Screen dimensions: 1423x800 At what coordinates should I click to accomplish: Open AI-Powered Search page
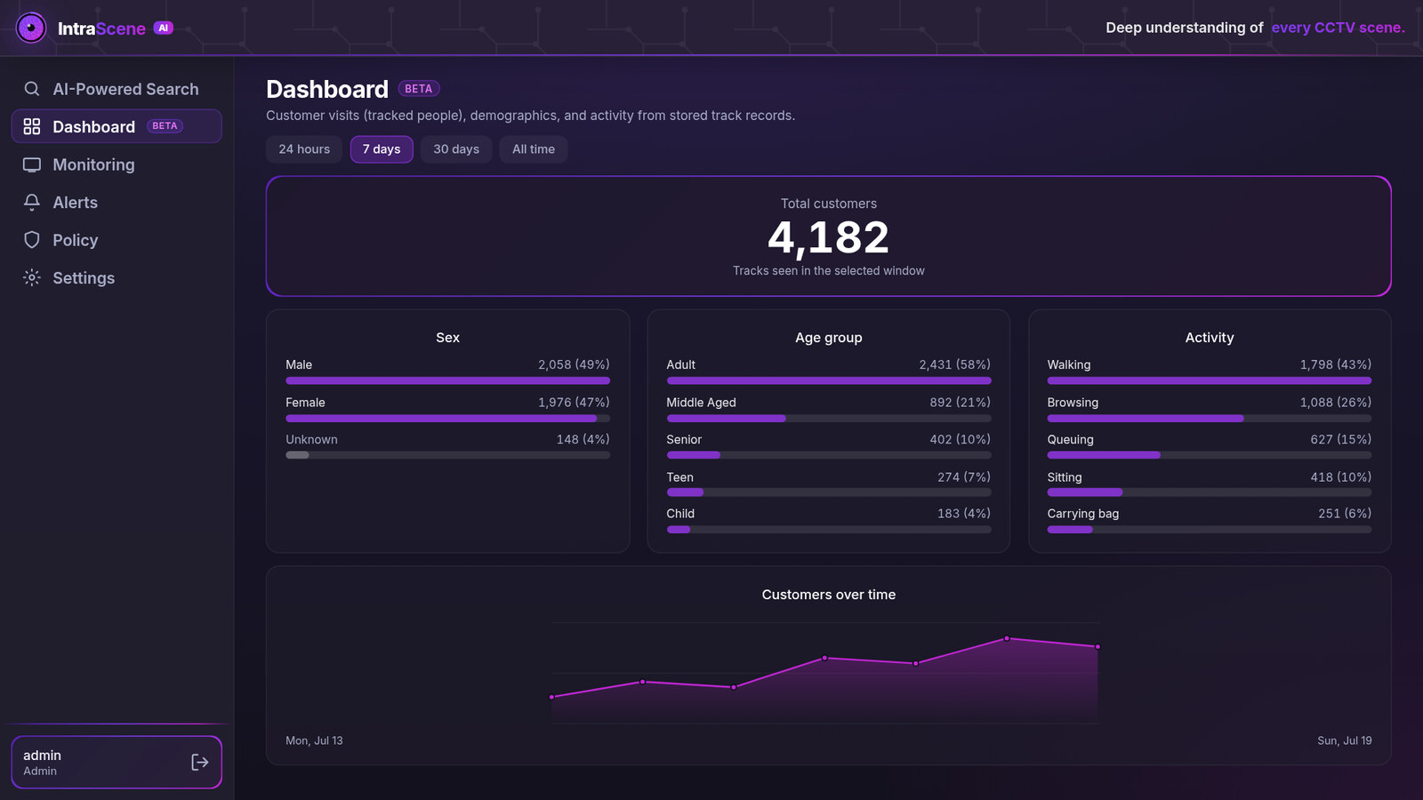click(x=117, y=89)
